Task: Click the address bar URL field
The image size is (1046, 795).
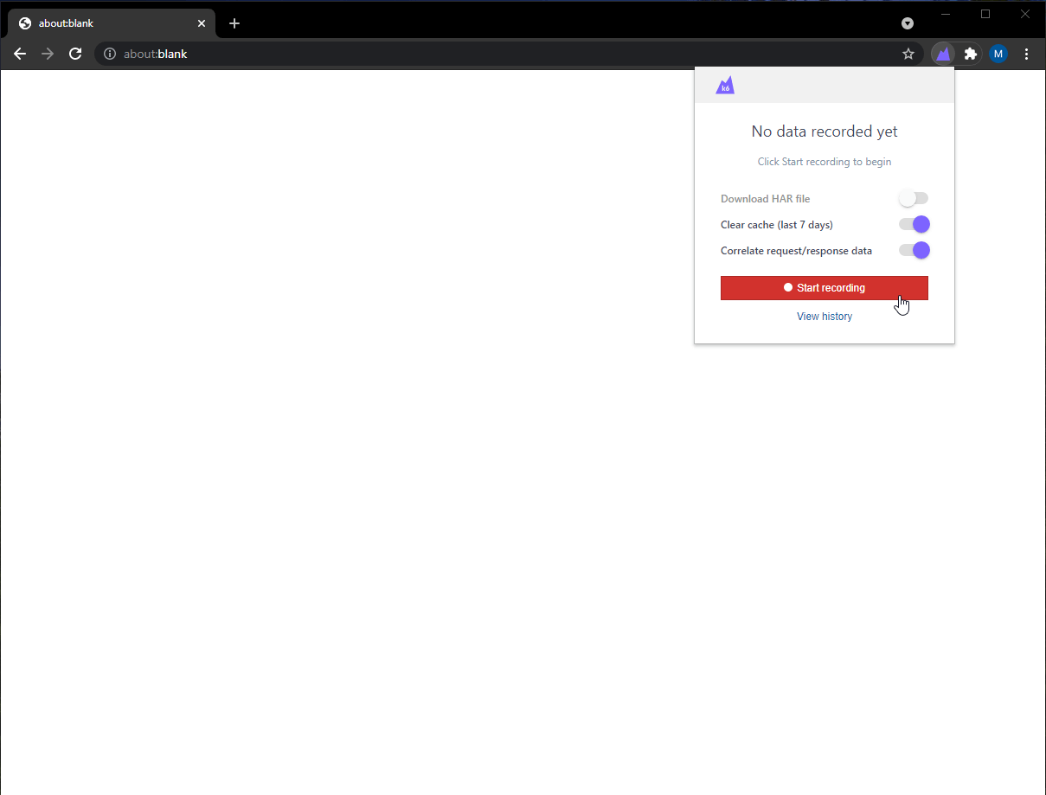Action: (507, 54)
